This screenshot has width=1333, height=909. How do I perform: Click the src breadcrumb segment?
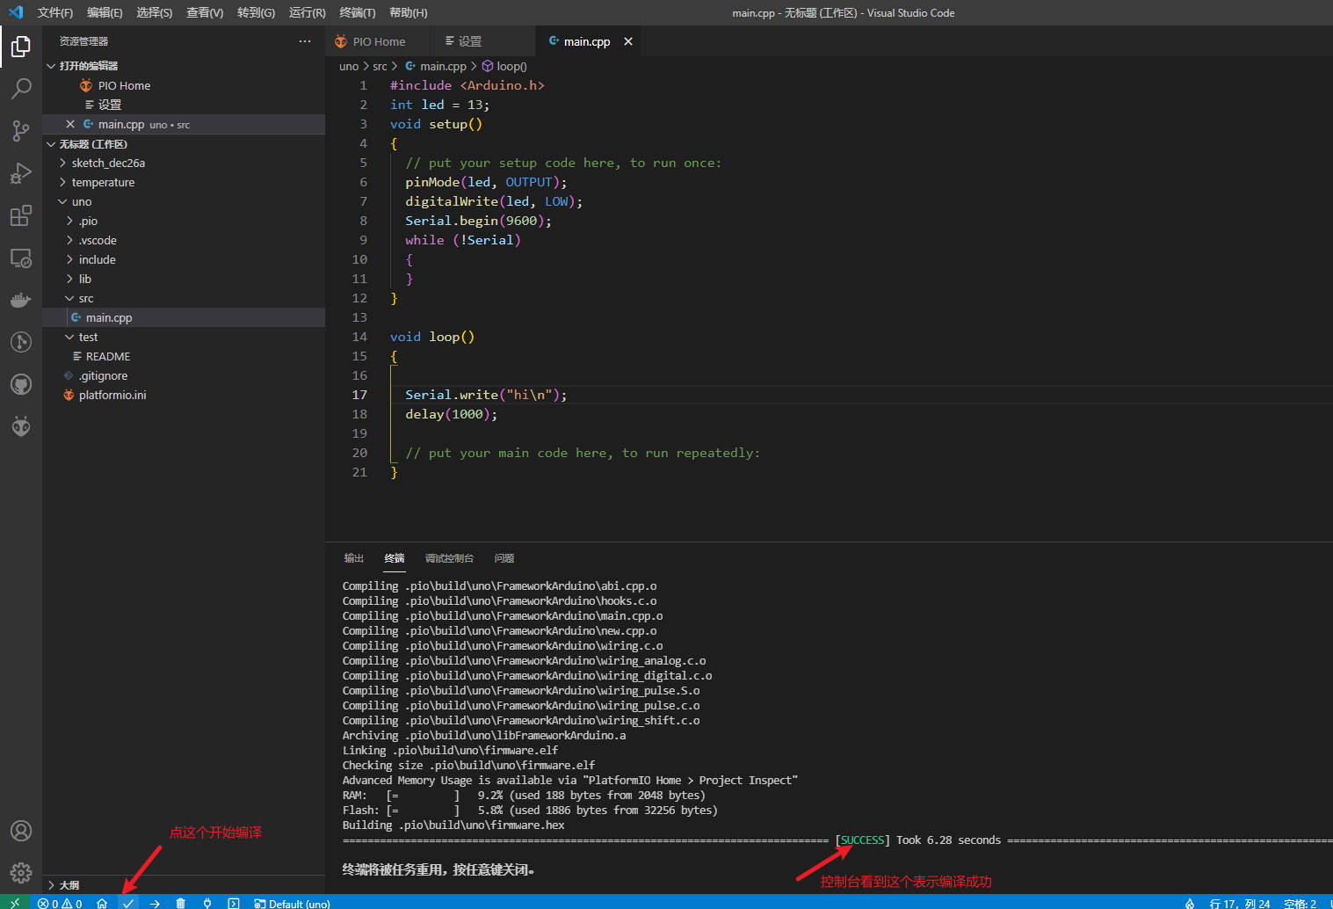380,66
